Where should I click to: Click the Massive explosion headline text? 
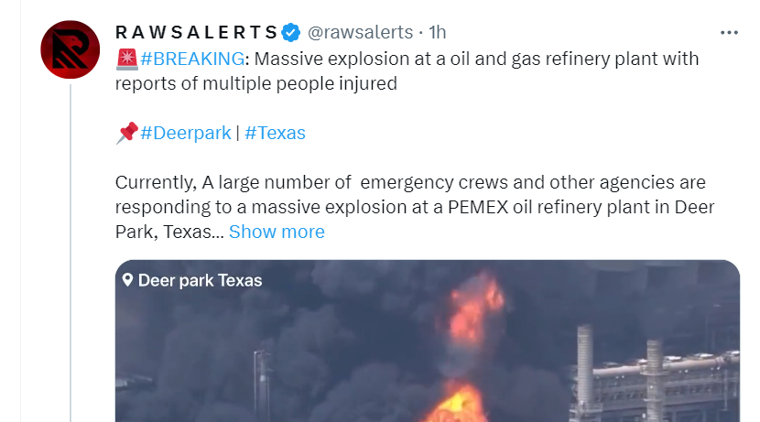tap(407, 70)
